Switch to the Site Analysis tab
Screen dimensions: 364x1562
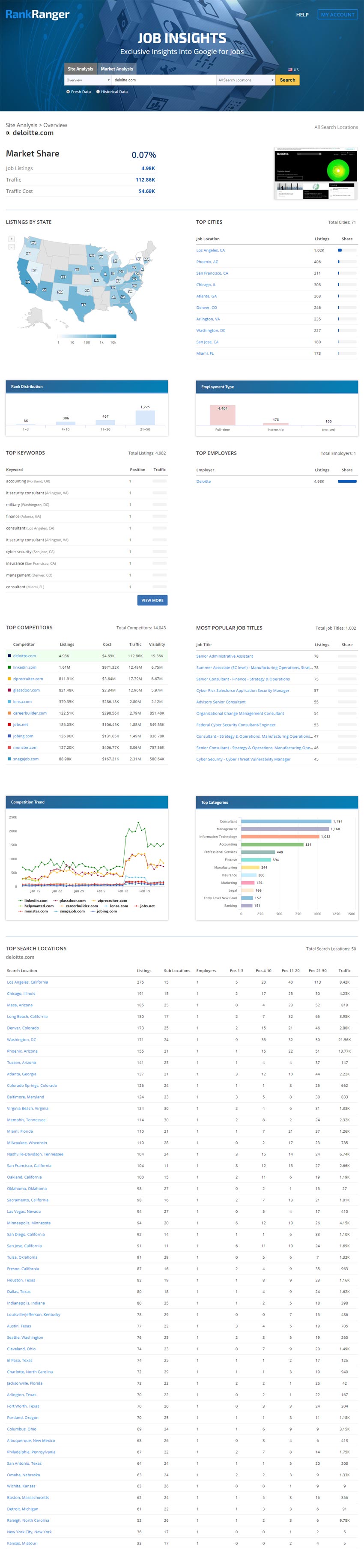click(x=81, y=69)
